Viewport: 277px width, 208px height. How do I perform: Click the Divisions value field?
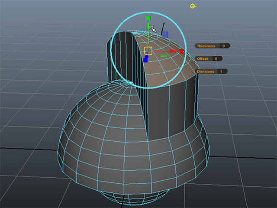tap(222, 71)
